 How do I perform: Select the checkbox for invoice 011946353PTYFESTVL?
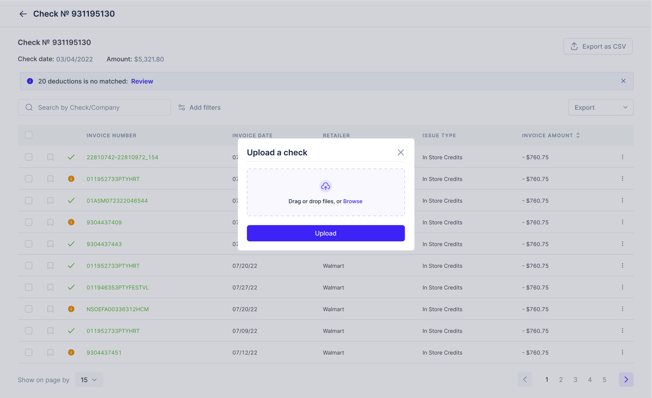point(28,287)
